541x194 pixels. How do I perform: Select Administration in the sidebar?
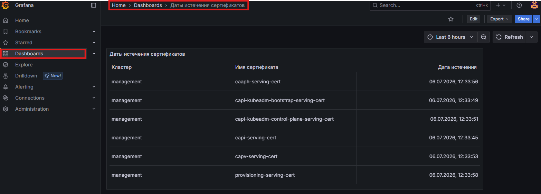click(x=32, y=109)
